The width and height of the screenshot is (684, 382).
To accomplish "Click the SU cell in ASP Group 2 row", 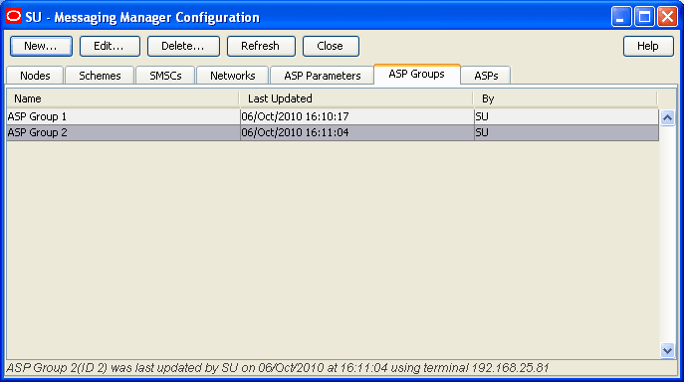I will (x=567, y=132).
